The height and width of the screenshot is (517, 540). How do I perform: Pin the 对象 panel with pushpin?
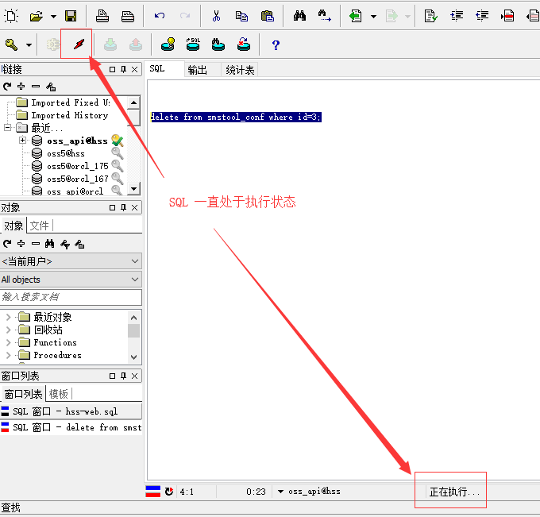point(123,207)
